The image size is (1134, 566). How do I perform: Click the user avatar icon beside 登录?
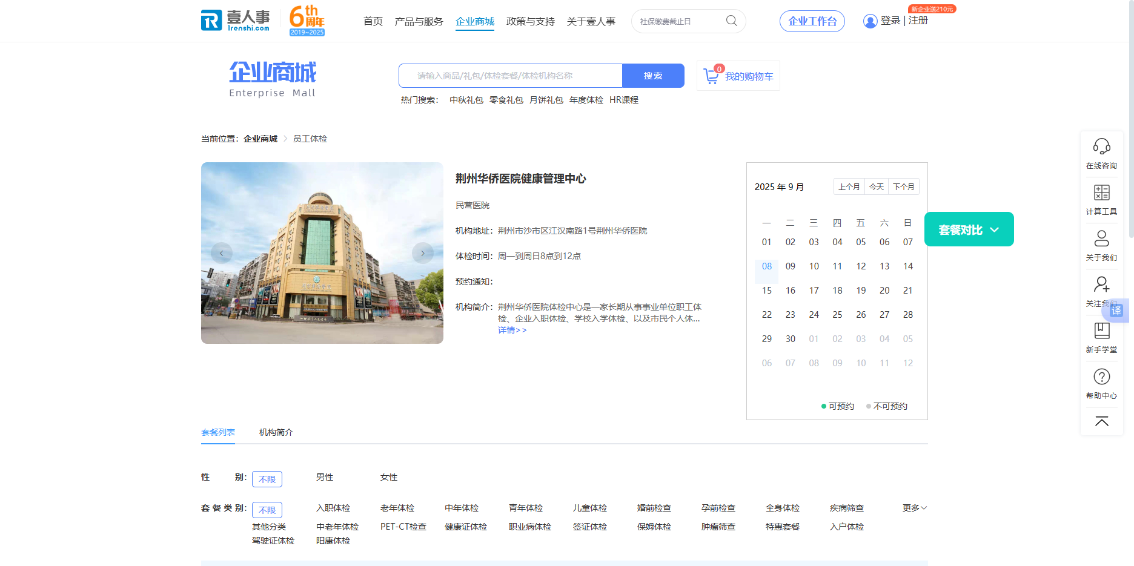(870, 21)
